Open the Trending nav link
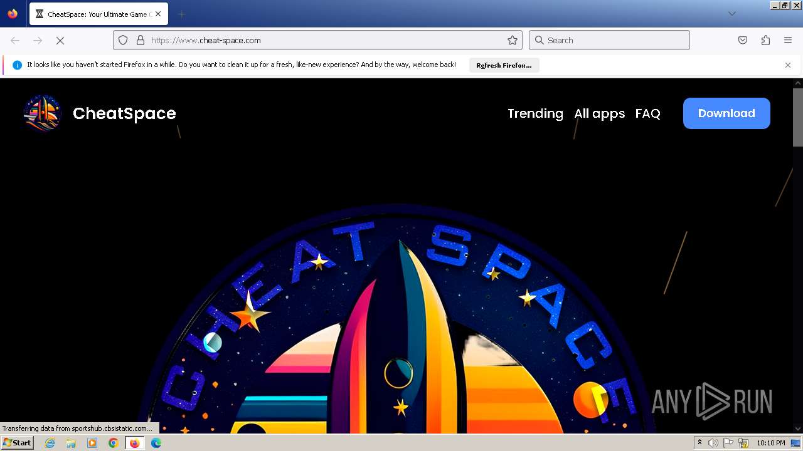Screen dimensions: 803x451 (535, 113)
